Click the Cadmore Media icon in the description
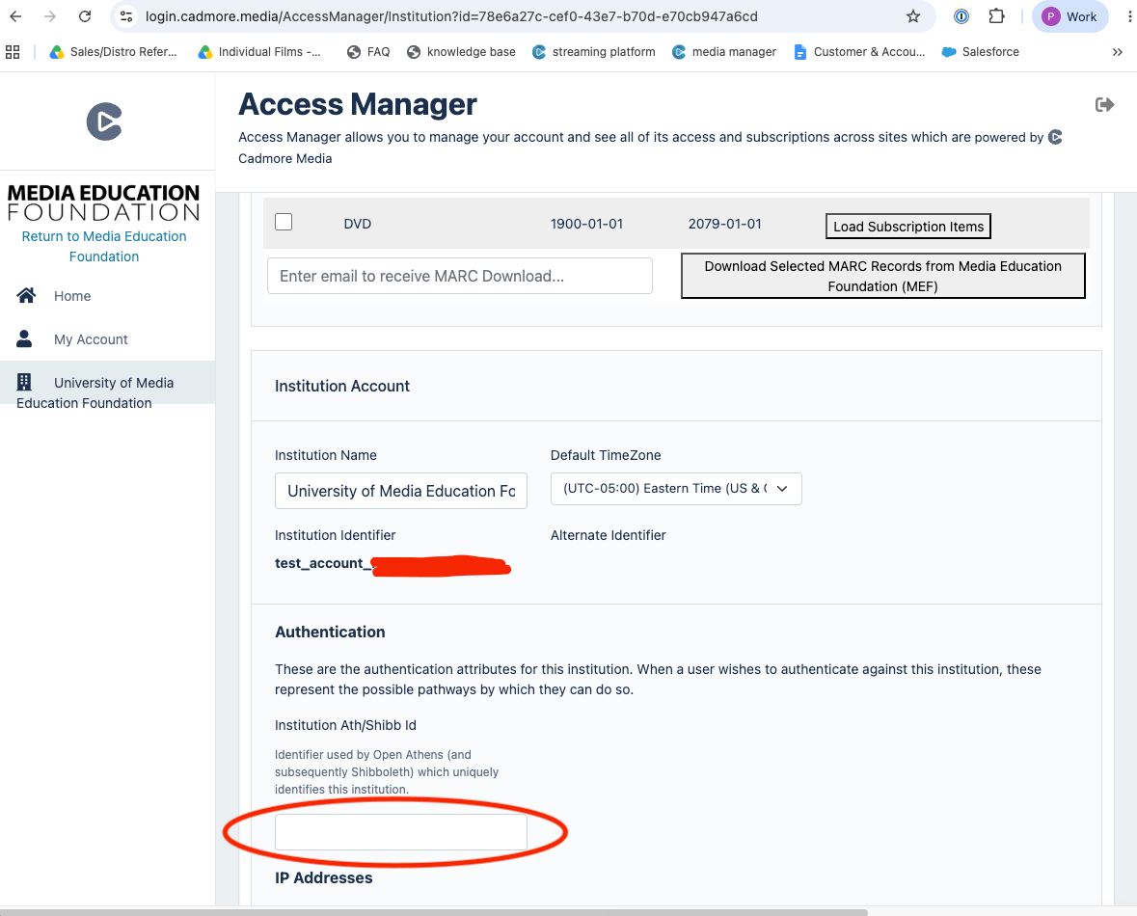The image size is (1137, 916). (1055, 137)
